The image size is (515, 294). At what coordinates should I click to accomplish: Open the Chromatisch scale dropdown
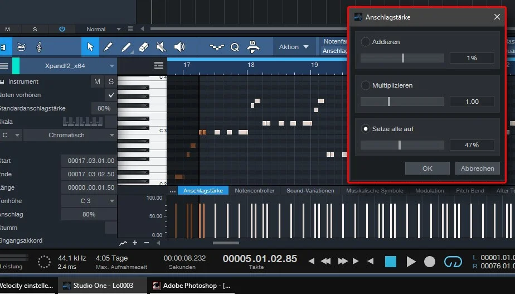click(x=70, y=135)
